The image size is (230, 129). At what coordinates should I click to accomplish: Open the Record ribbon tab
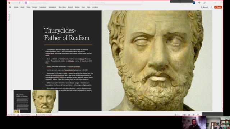coord(70,7)
